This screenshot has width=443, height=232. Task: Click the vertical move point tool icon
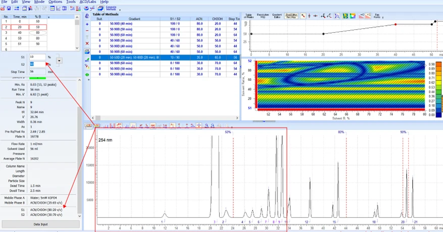(x=309, y=16)
